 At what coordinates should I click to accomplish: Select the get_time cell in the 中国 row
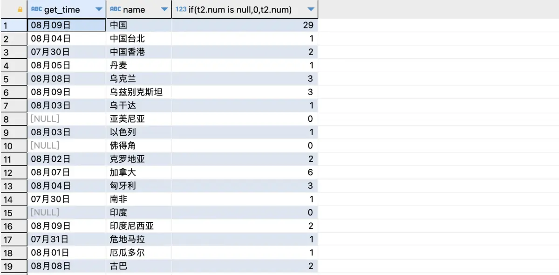pos(67,25)
